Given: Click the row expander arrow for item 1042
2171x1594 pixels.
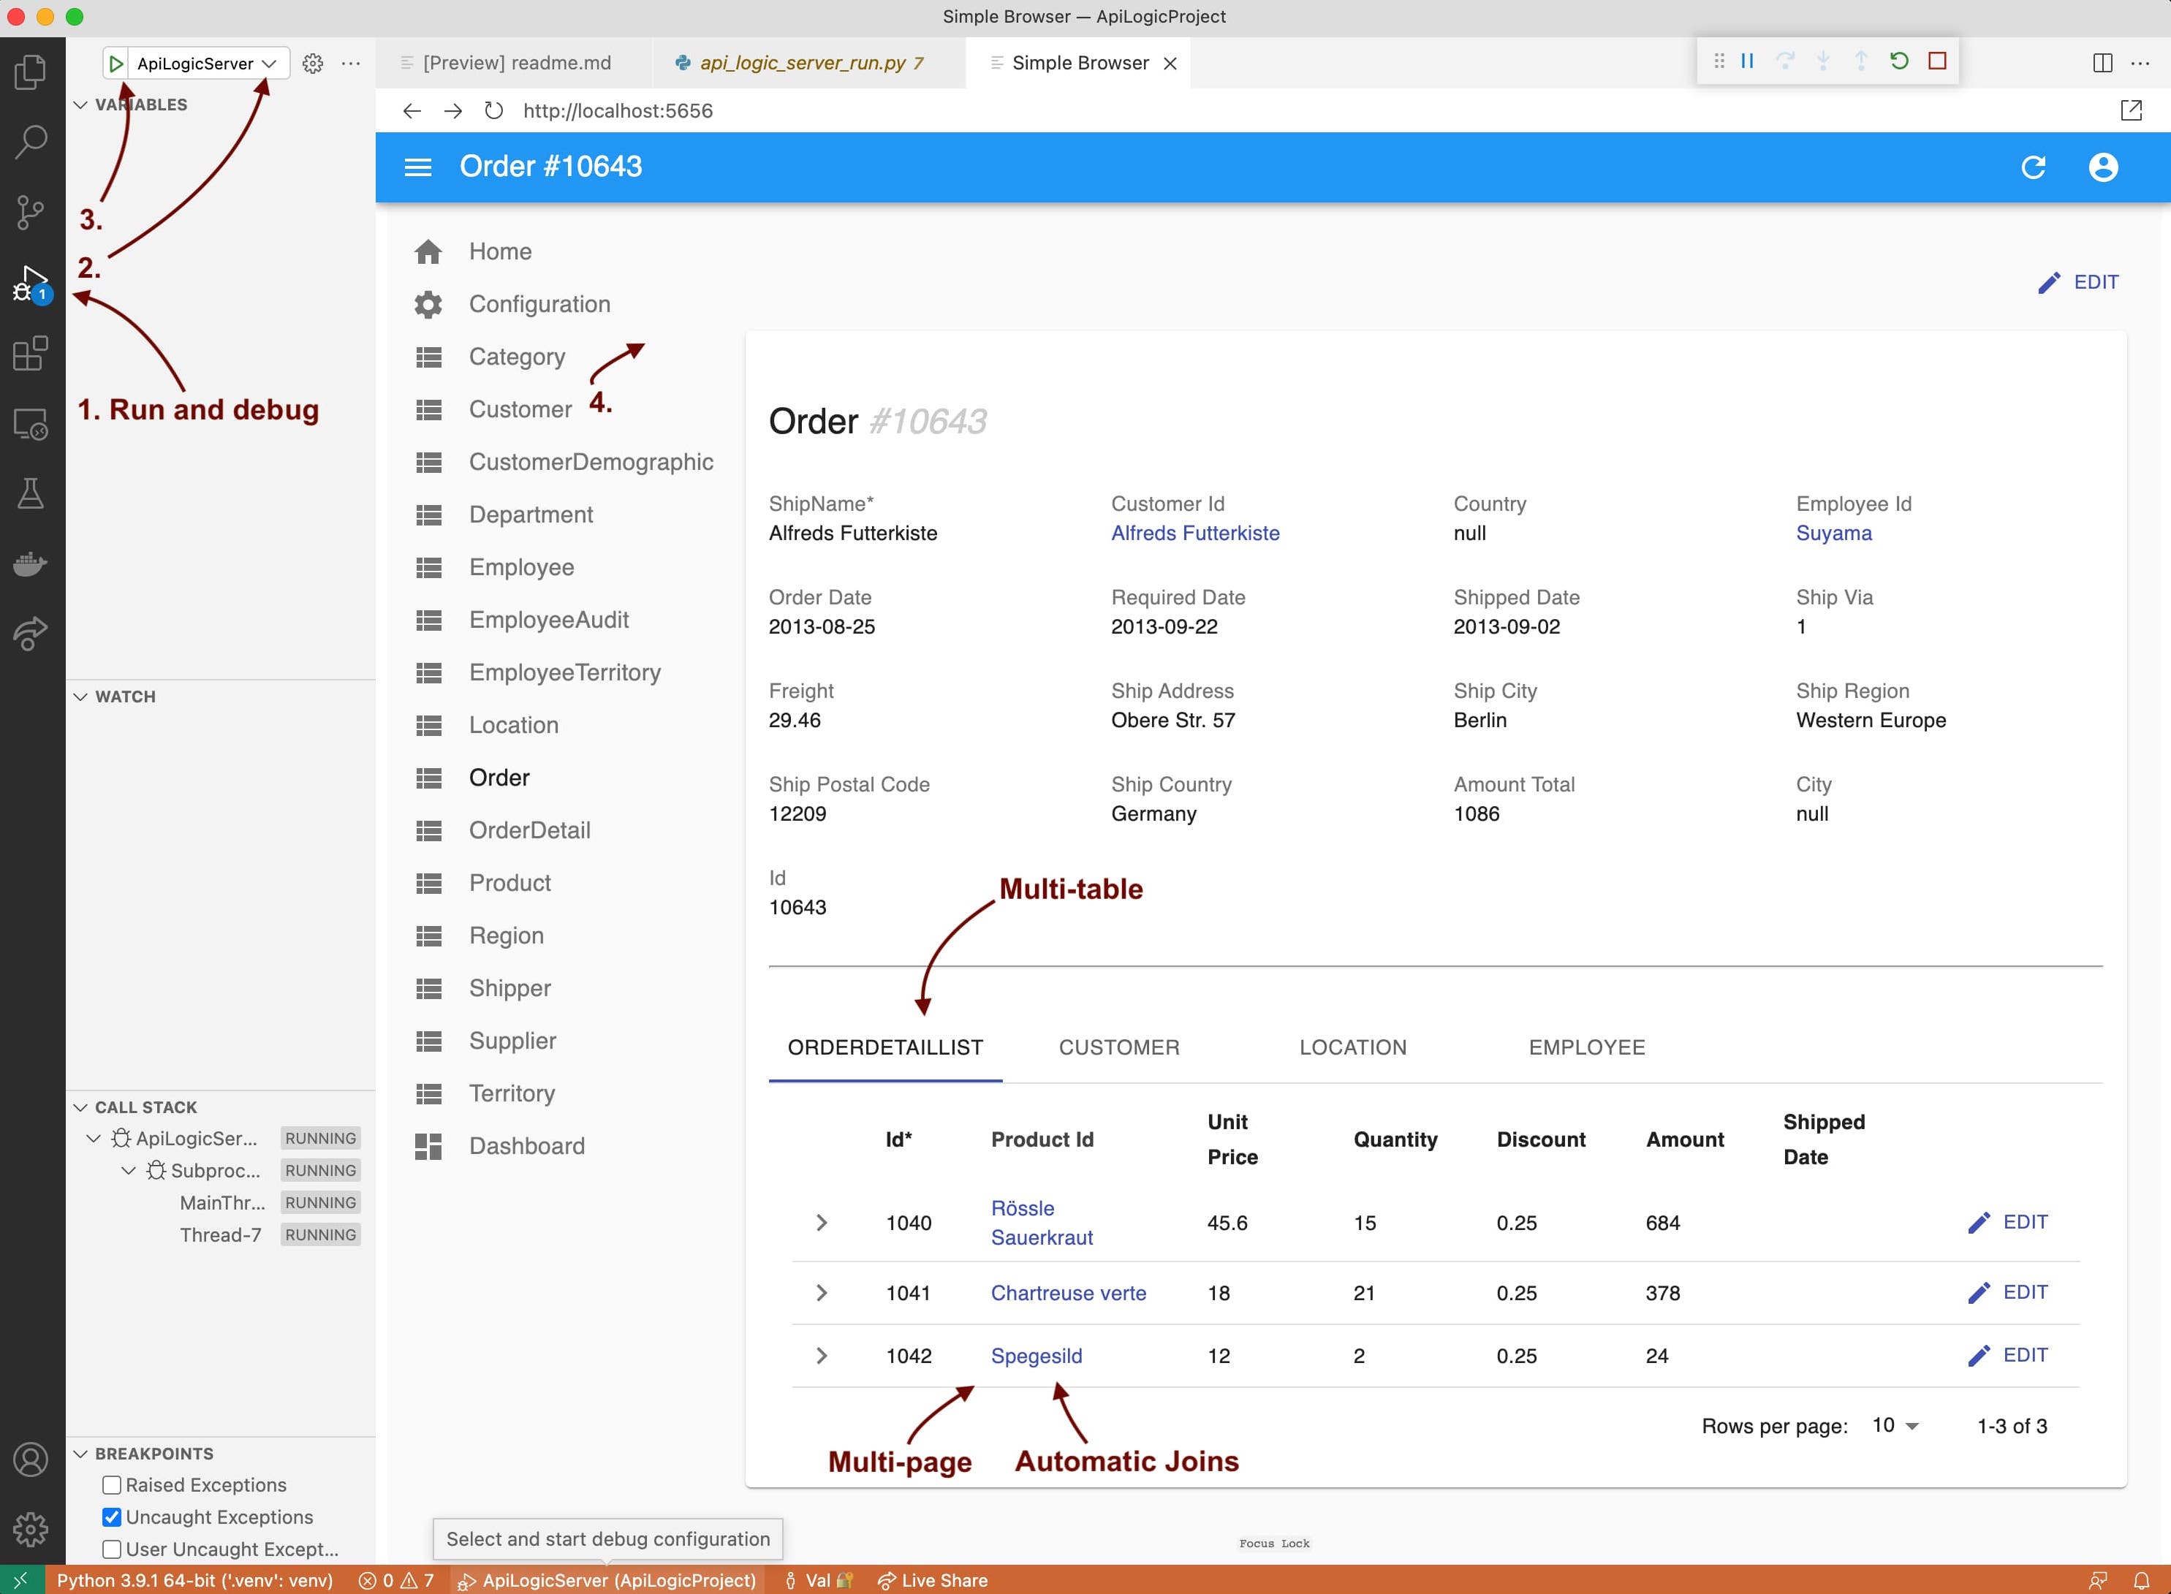Looking at the screenshot, I should click(x=821, y=1355).
